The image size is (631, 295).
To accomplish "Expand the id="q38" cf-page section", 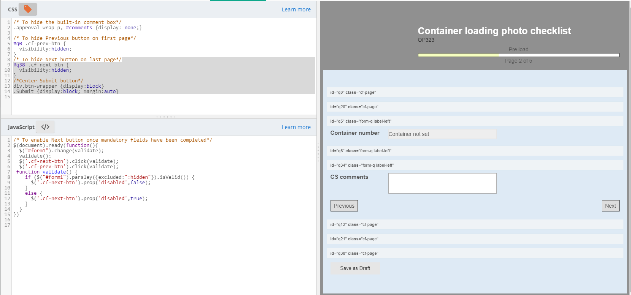I will pyautogui.click(x=475, y=253).
